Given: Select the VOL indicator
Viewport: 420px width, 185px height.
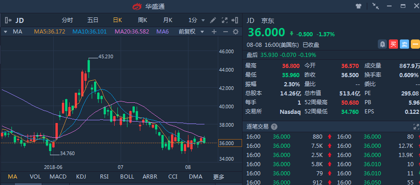Looking at the screenshot, I should click(x=35, y=177).
